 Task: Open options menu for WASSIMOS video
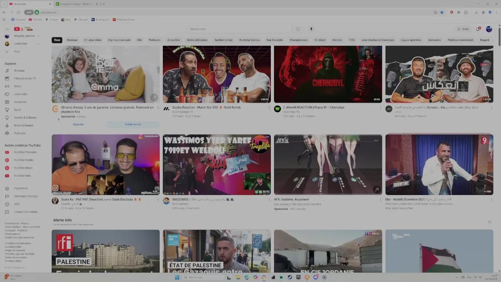(269, 199)
